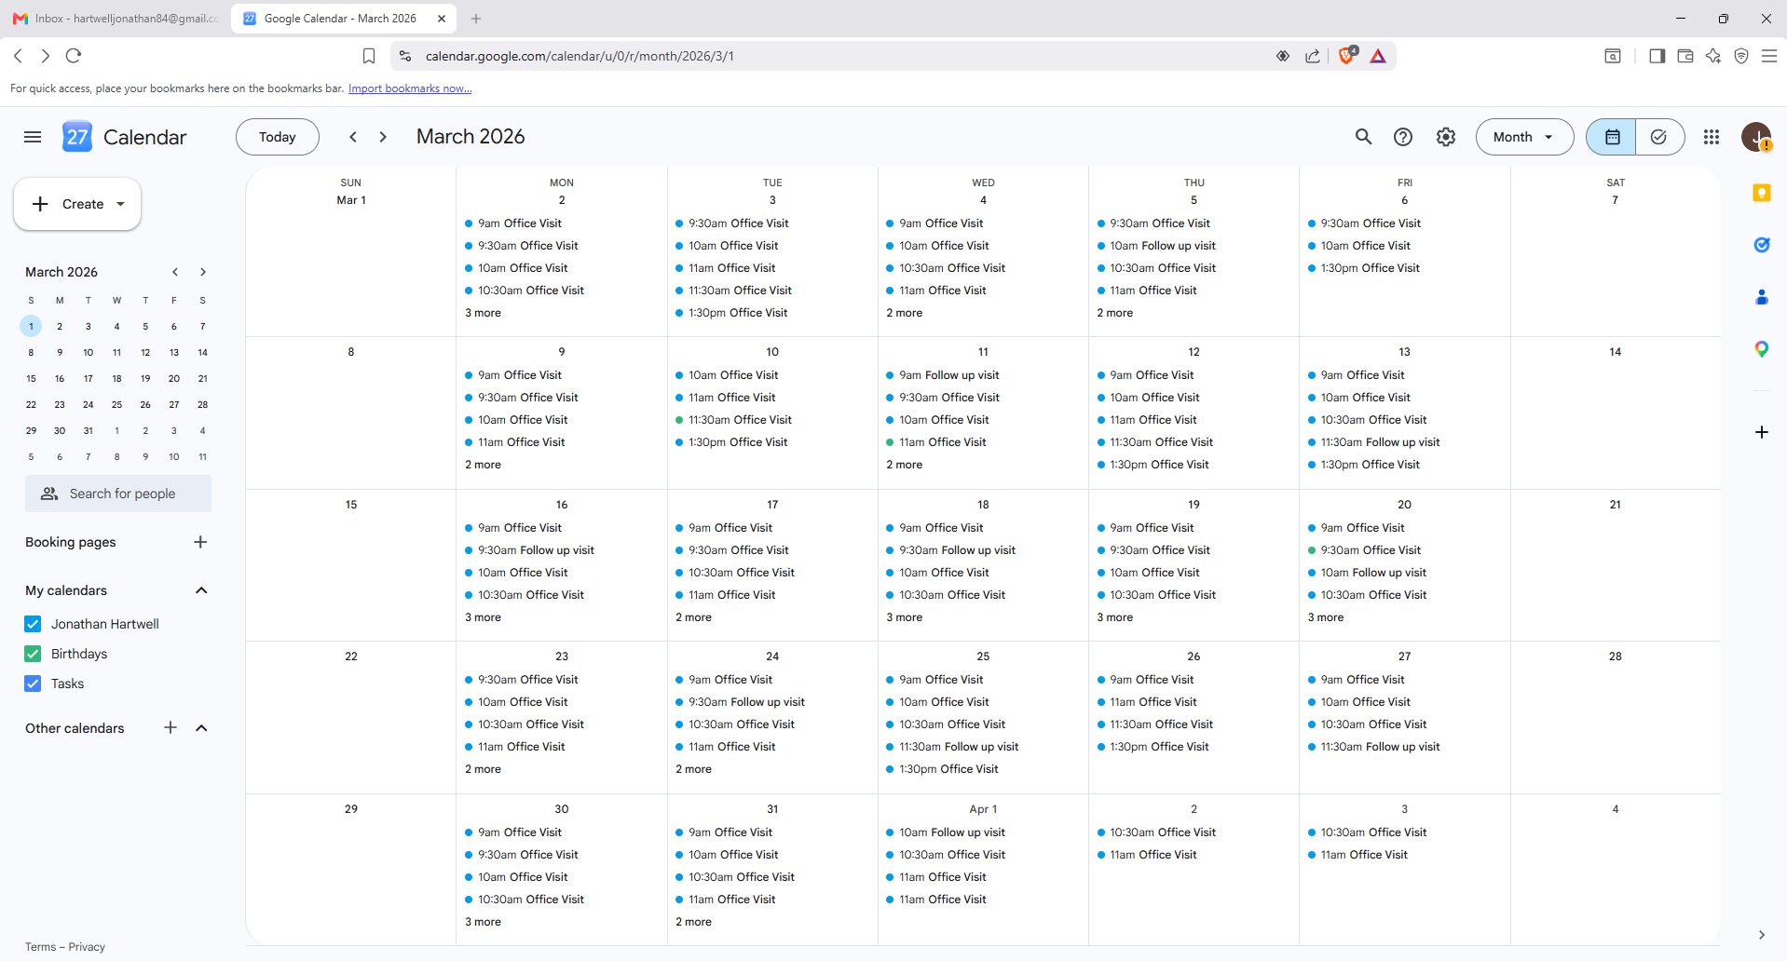The image size is (1787, 961).
Task: Jump to Today
Action: click(278, 137)
